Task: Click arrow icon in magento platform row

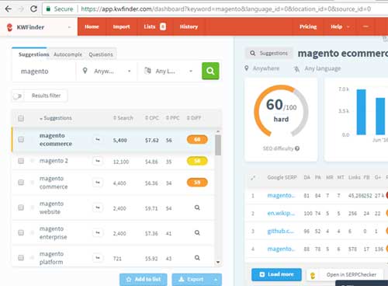Action: [98, 258]
